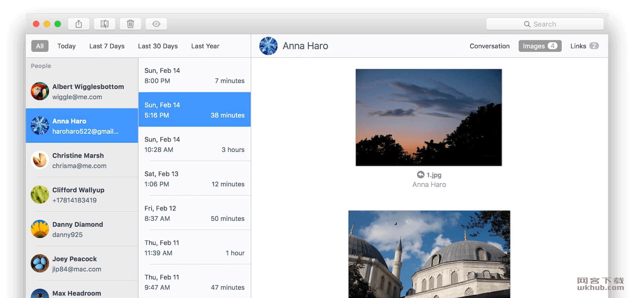
Task: Open Fri, Feb 12 8:37 AM conversation
Action: coord(195,213)
